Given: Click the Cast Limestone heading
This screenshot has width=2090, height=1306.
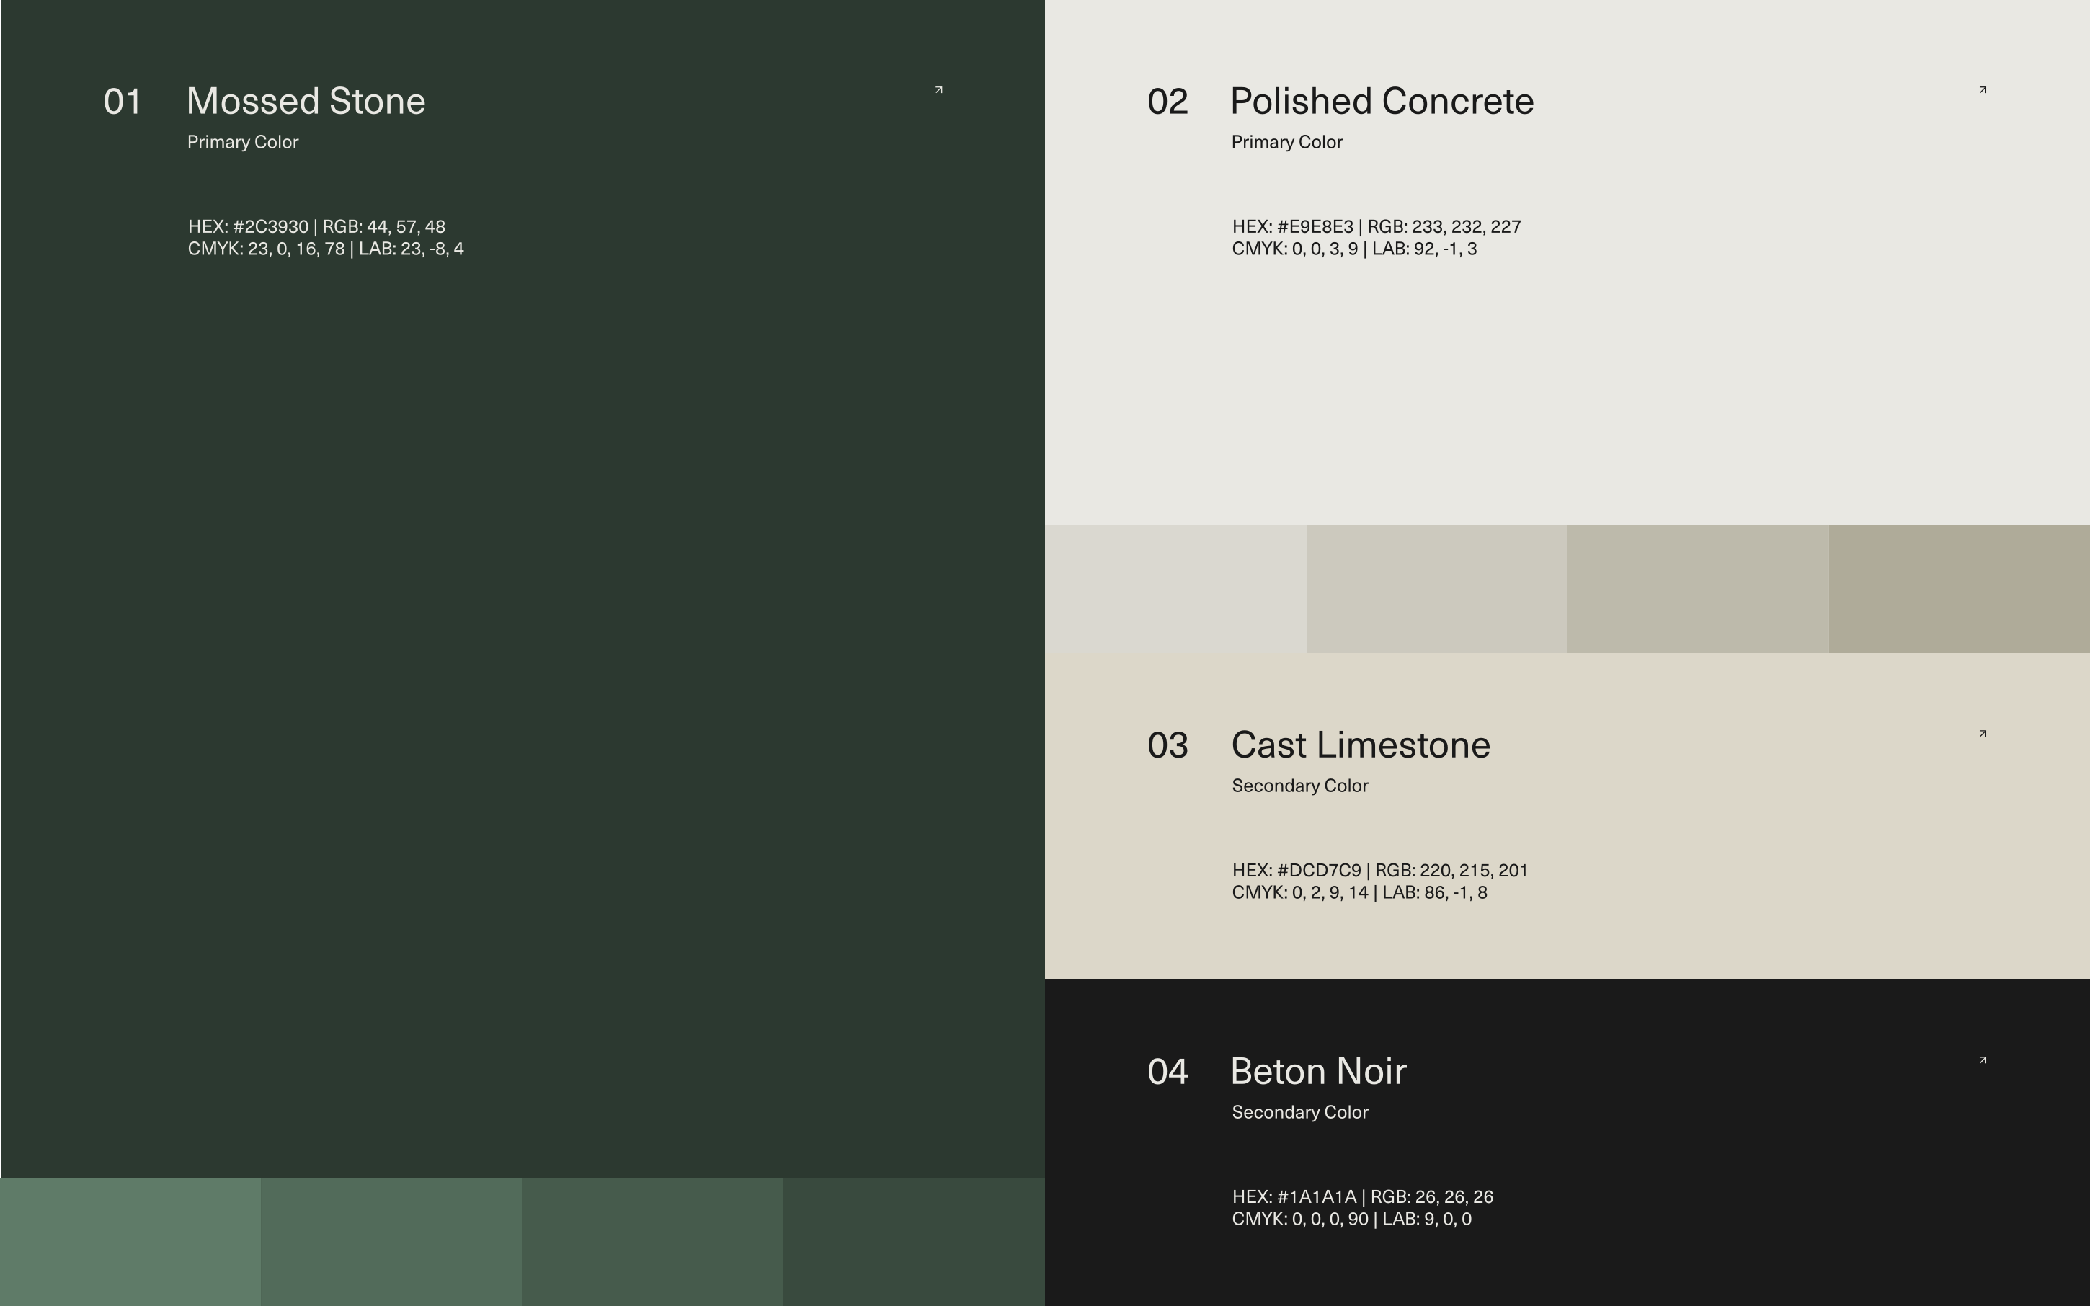Looking at the screenshot, I should 1360,745.
